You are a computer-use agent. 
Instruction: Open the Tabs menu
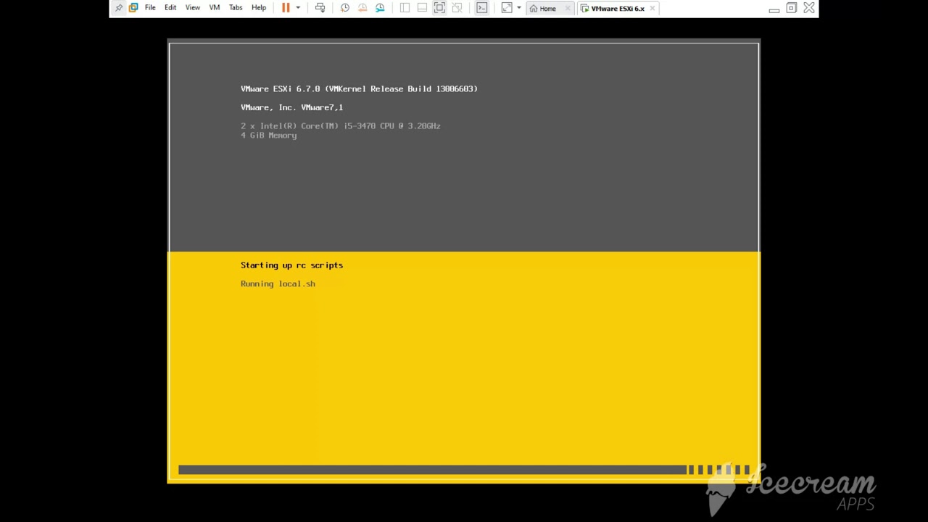coord(236,8)
